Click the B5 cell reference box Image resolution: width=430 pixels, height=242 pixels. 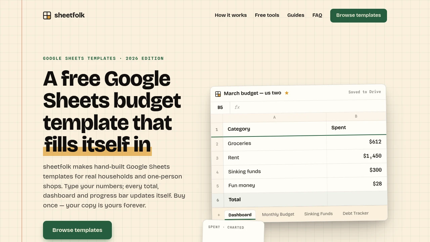[220, 108]
